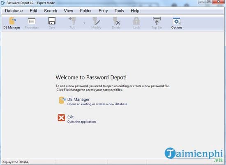Maximize the Password Depot window
The height and width of the screenshot is (165, 226).
209,2
